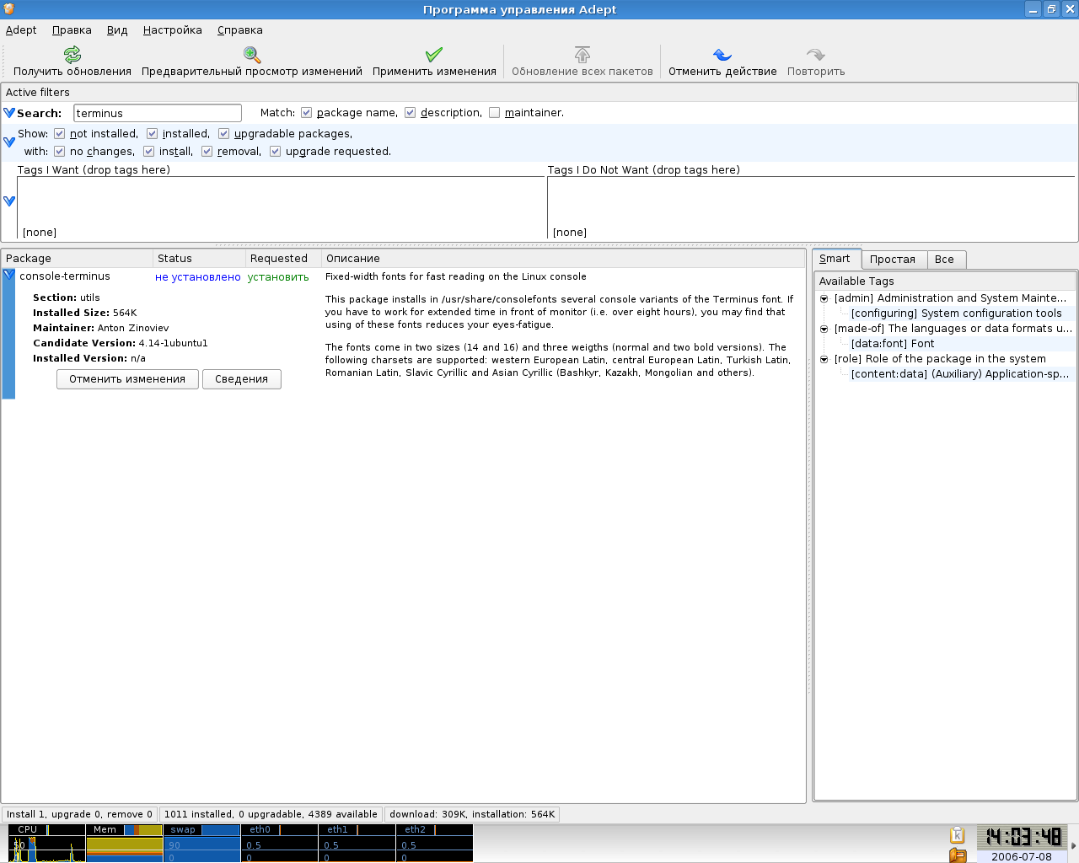Screen dimensions: 1079x863
Task: Click the установить requested text
Action: (x=278, y=277)
